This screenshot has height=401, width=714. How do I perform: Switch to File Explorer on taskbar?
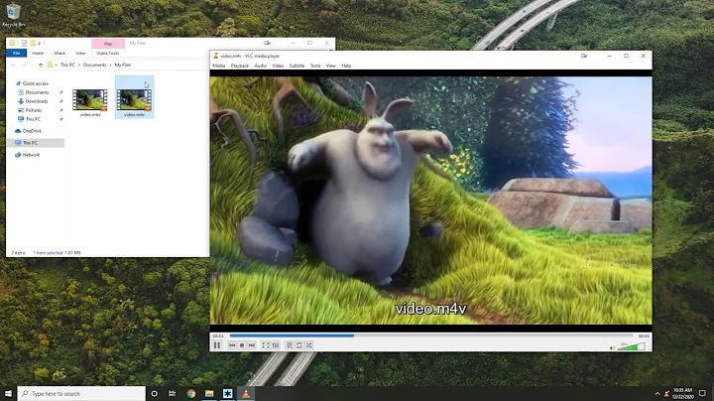tap(209, 393)
